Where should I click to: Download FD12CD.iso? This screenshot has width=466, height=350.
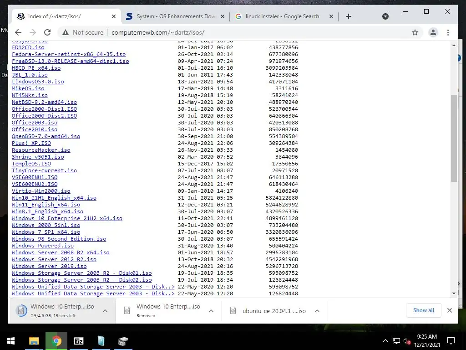pyautogui.click(x=28, y=47)
